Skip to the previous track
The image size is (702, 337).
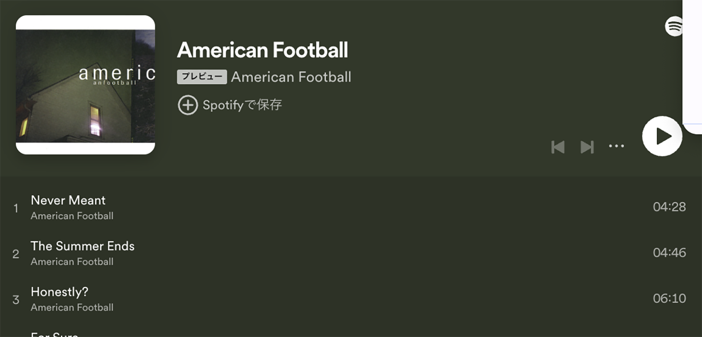pyautogui.click(x=558, y=147)
